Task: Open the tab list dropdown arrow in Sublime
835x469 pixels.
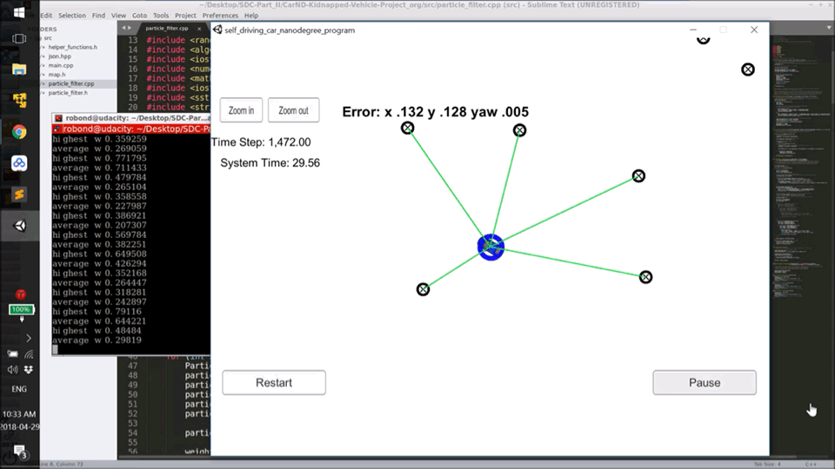Action: (829, 28)
